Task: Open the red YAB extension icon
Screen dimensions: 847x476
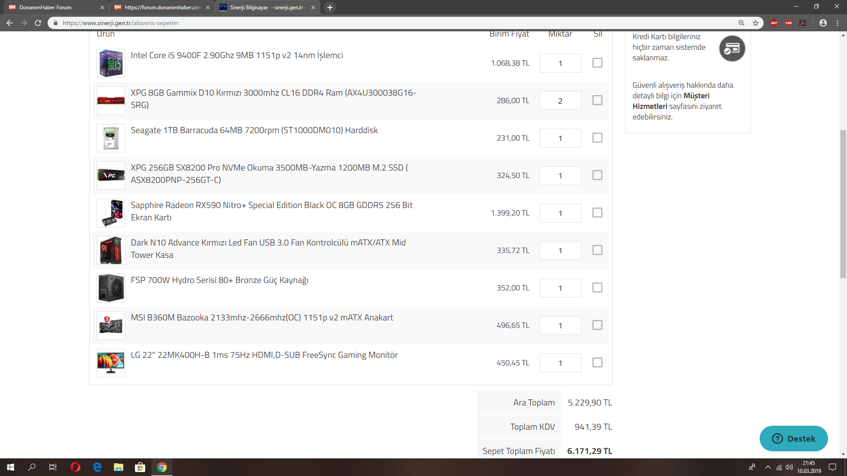Action: click(788, 23)
